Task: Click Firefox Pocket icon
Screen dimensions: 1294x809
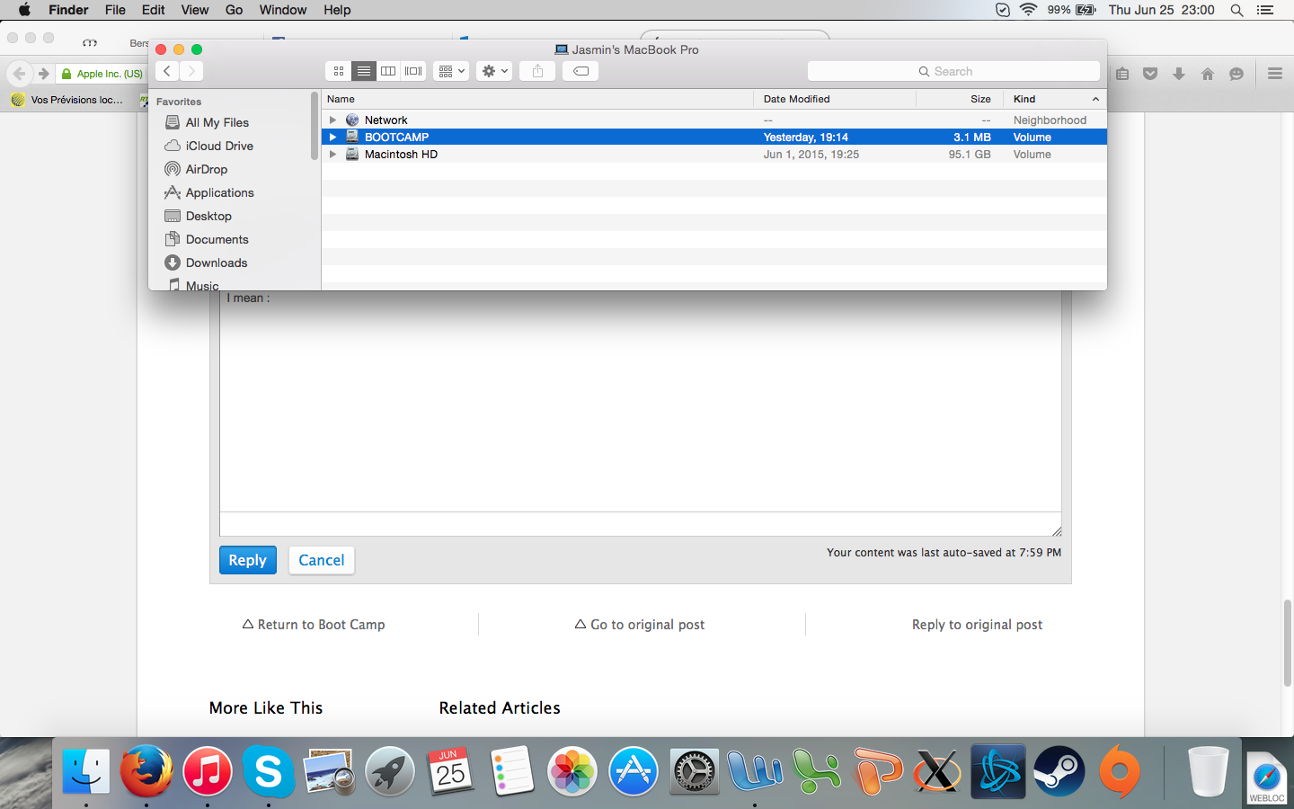Action: (x=1150, y=74)
